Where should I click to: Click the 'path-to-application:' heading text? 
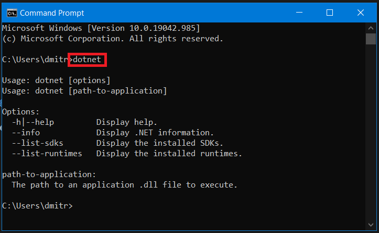[49, 174]
